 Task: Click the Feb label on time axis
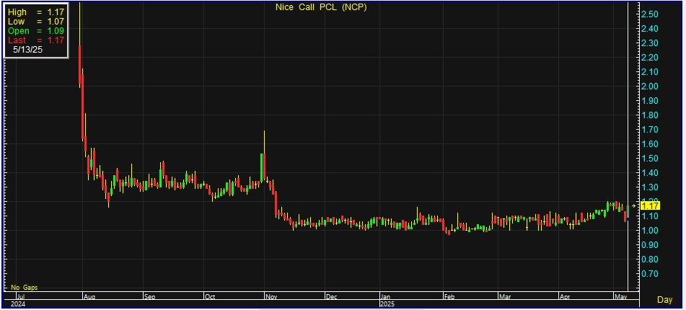pyautogui.click(x=449, y=296)
